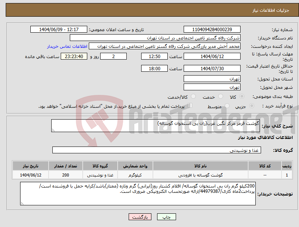Toggle the اسناد خزانه اسلامی payment checkbox
This screenshot has width=299, height=227.
point(190,105)
